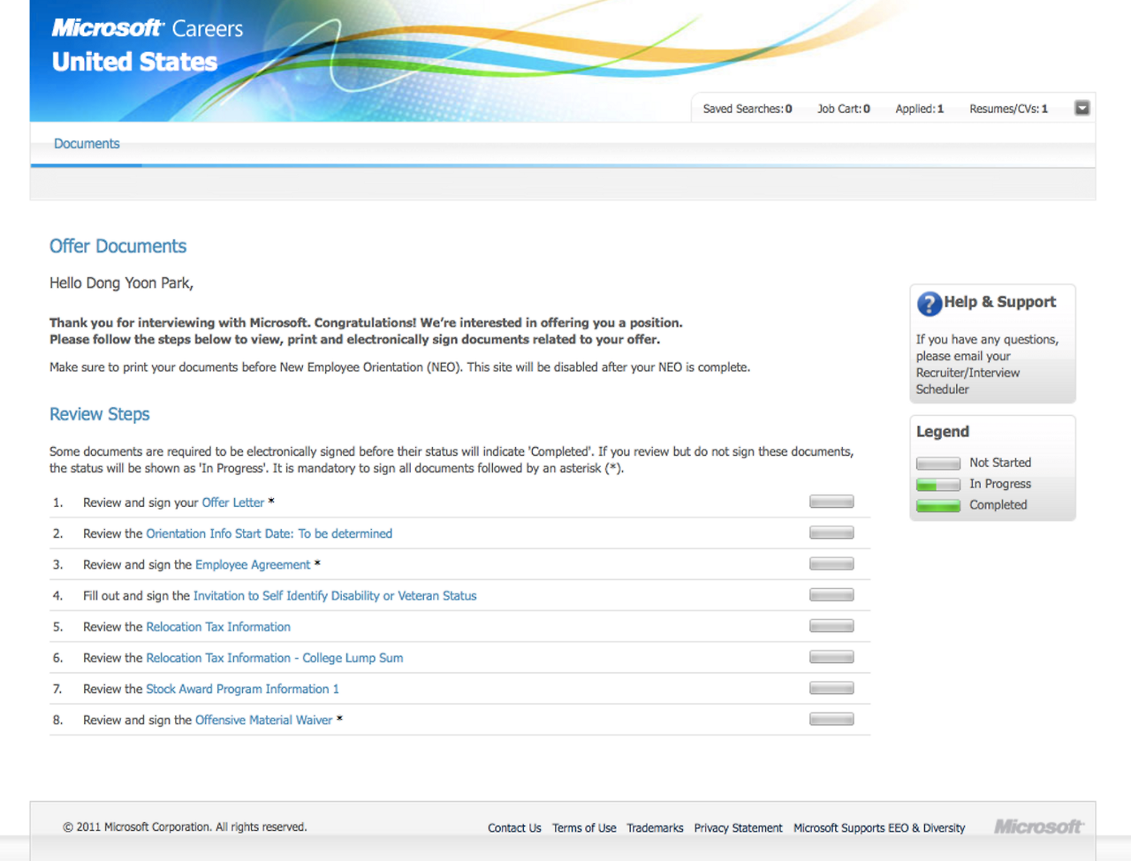This screenshot has width=1131, height=861.
Task: Click the Help & Support question mark icon
Action: (x=929, y=304)
